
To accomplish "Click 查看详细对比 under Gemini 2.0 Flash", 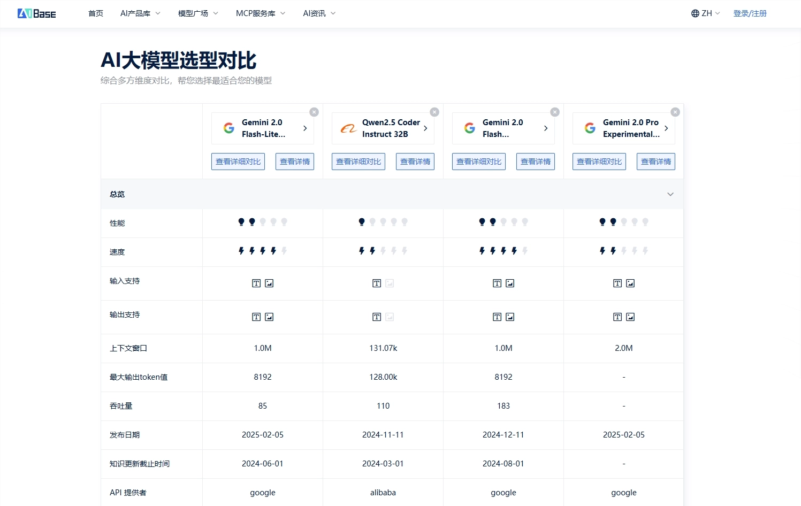I will click(x=479, y=162).
